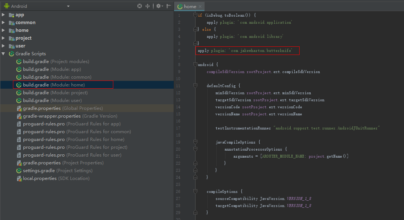This screenshot has width=404, height=220.
Task: Select the Gradle Scripts node
Action: 31,54
